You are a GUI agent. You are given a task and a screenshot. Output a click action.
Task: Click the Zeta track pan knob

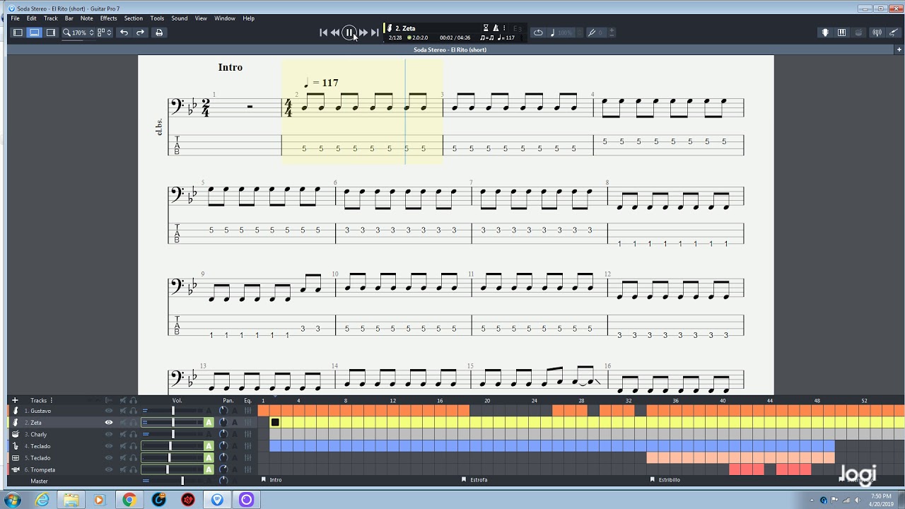(223, 423)
